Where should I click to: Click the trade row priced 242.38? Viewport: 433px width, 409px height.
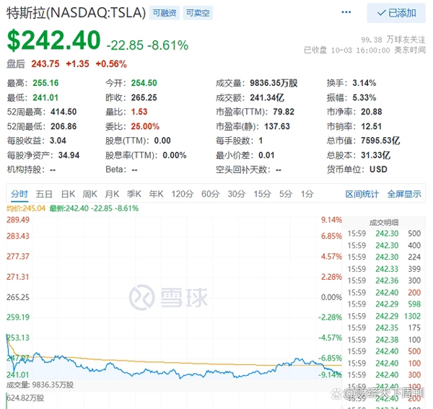click(x=384, y=340)
